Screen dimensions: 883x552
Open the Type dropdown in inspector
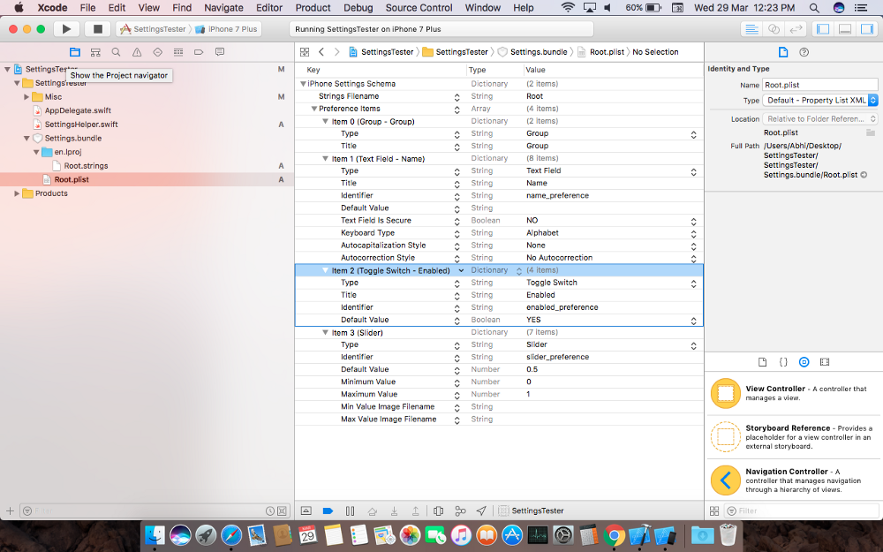820,101
